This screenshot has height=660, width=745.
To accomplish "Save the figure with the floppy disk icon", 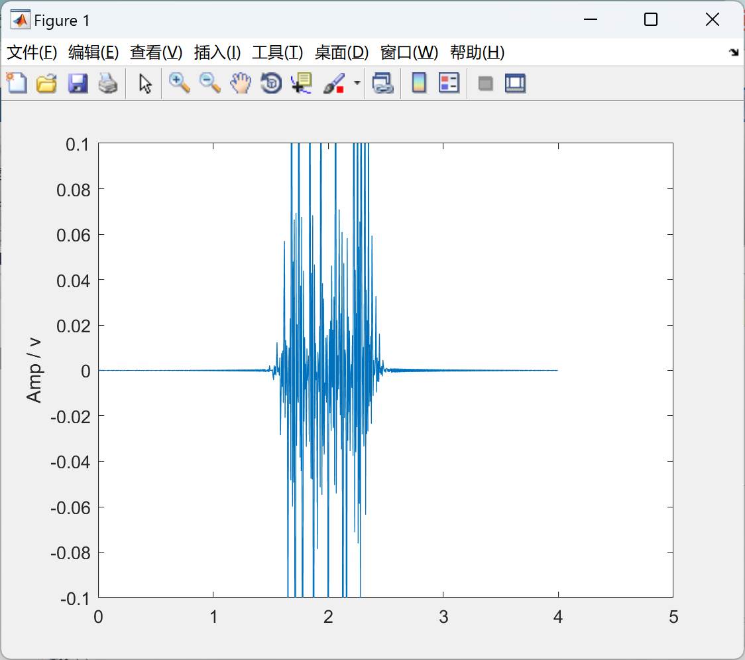I will (78, 83).
